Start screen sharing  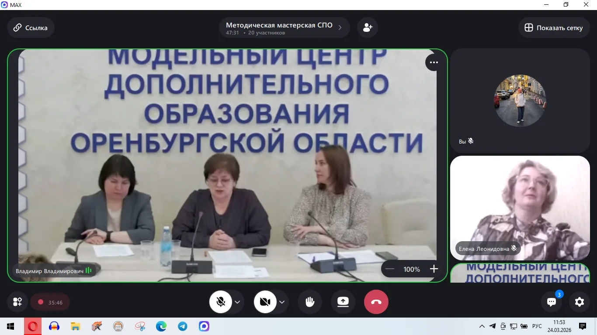click(343, 302)
